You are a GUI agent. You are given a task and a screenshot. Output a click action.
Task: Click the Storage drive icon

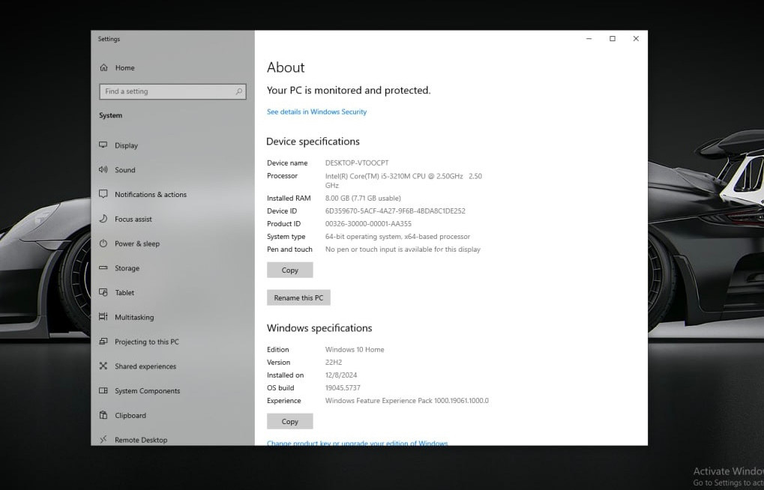[103, 268]
